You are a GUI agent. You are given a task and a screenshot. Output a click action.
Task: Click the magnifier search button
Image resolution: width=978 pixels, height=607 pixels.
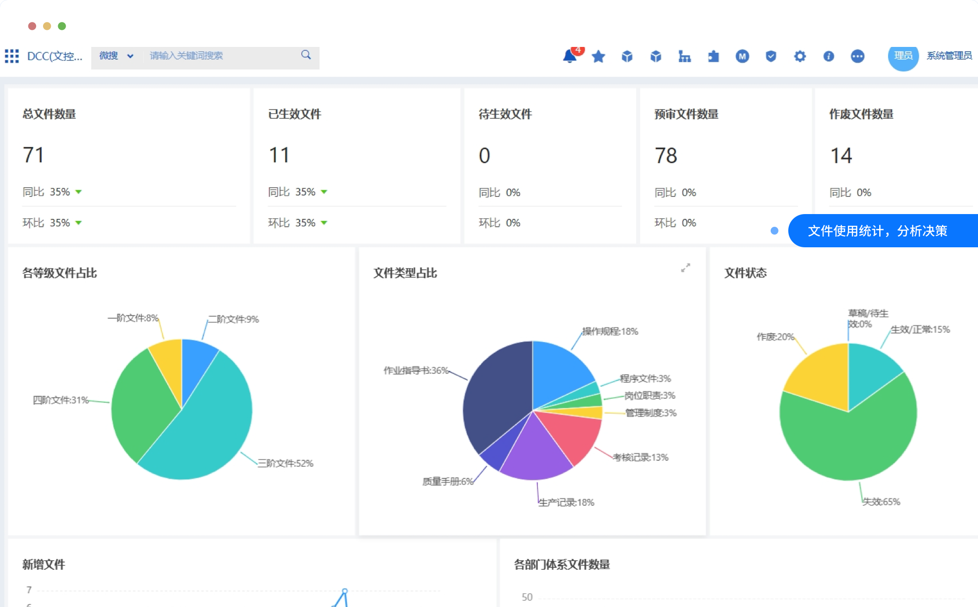(x=306, y=55)
